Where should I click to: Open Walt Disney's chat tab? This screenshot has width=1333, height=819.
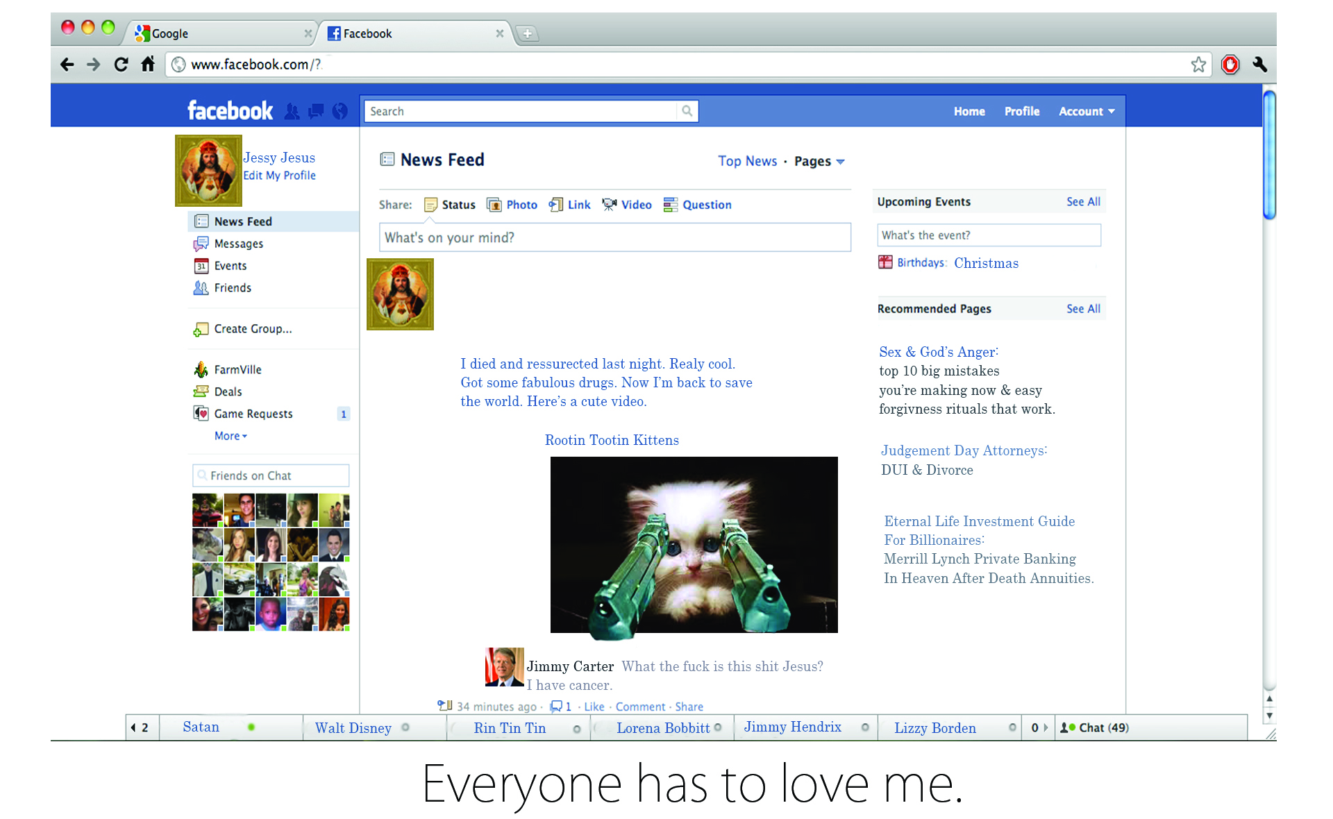375,727
